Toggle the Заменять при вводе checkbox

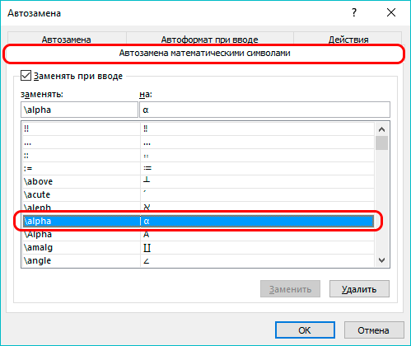(x=26, y=75)
